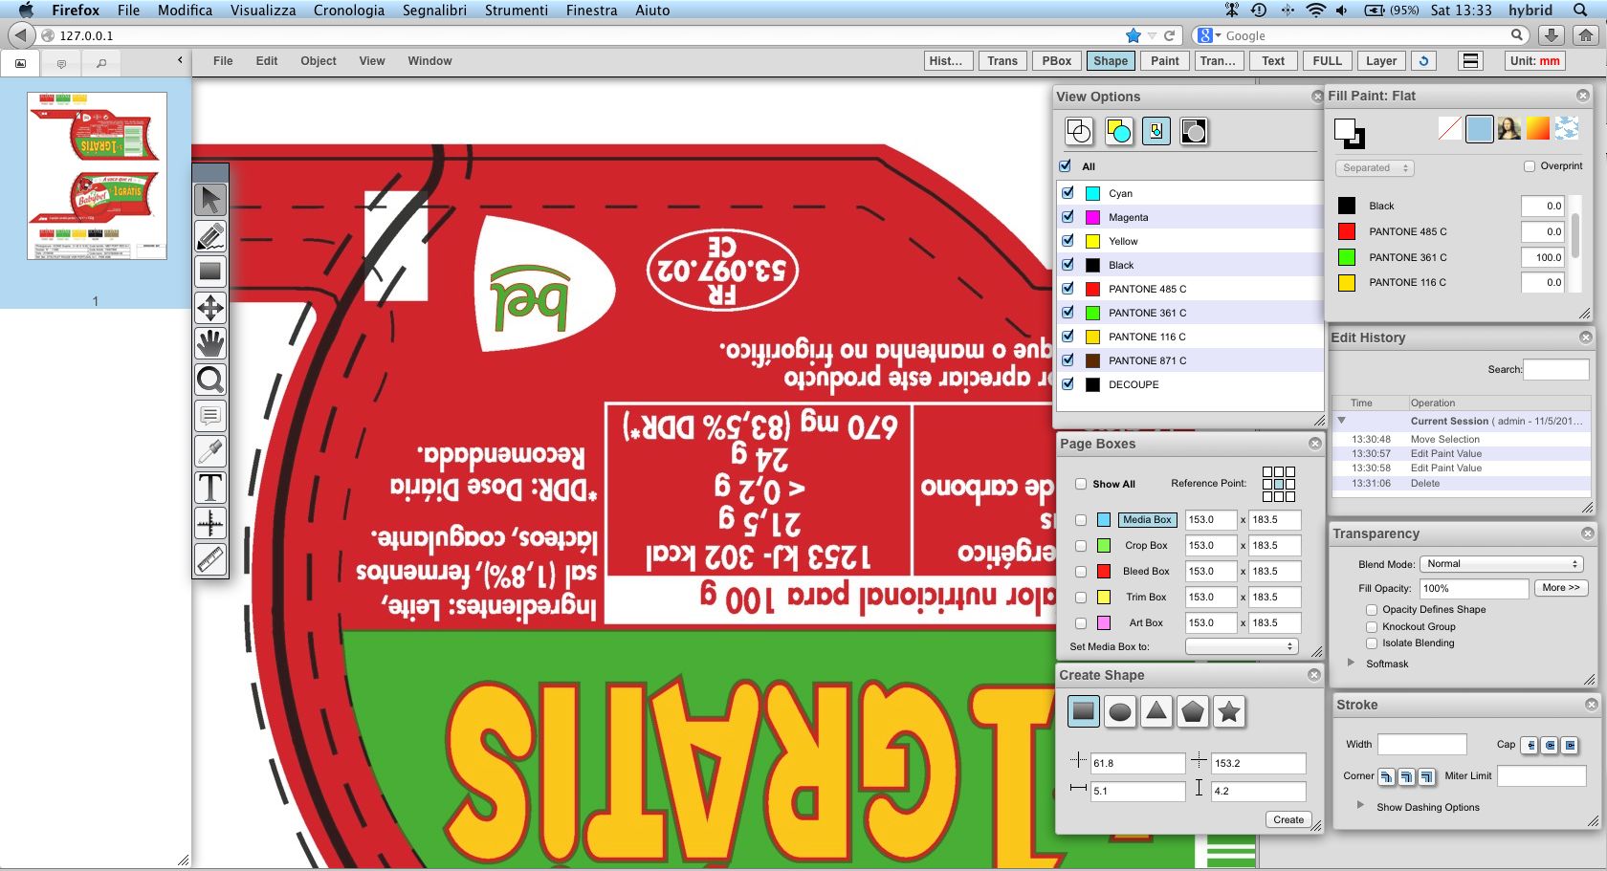Select the hand pan tool

[210, 343]
